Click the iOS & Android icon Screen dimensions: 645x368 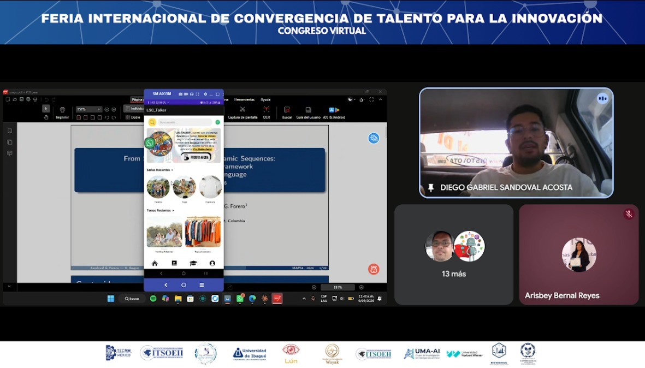click(x=334, y=110)
